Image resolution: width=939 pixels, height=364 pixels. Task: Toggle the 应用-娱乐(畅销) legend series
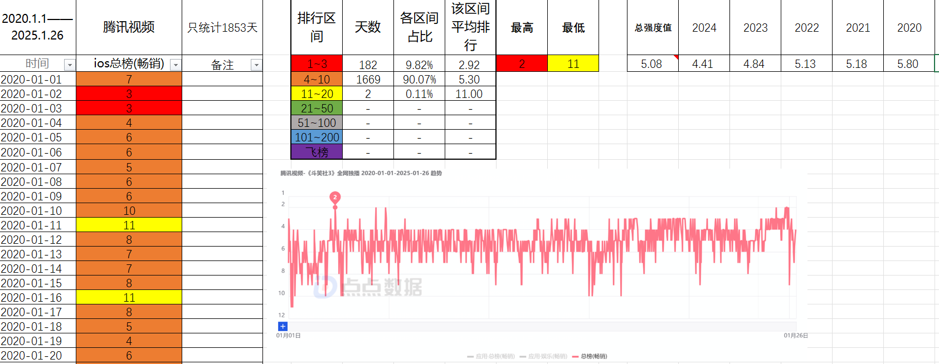543,356
